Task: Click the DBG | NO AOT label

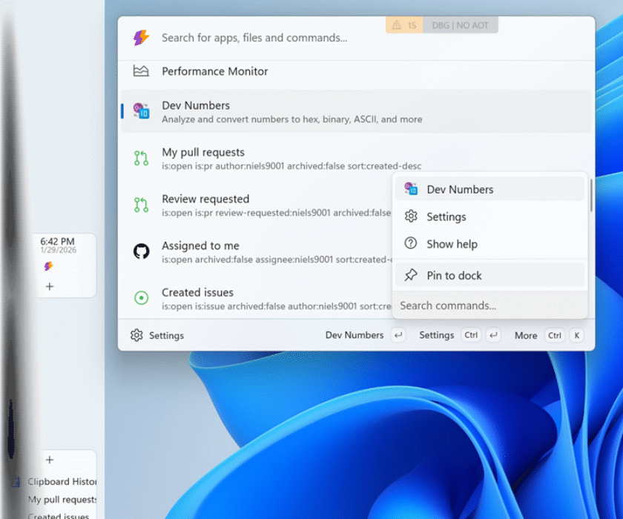Action: (461, 25)
